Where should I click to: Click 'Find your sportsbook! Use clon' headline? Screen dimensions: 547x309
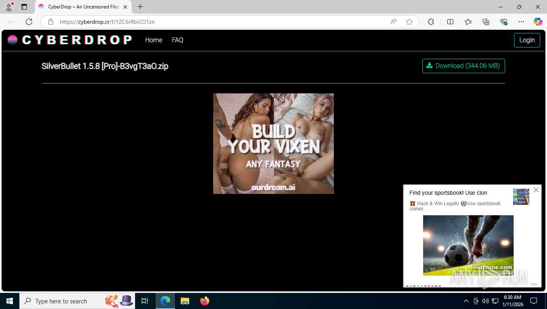tap(448, 193)
